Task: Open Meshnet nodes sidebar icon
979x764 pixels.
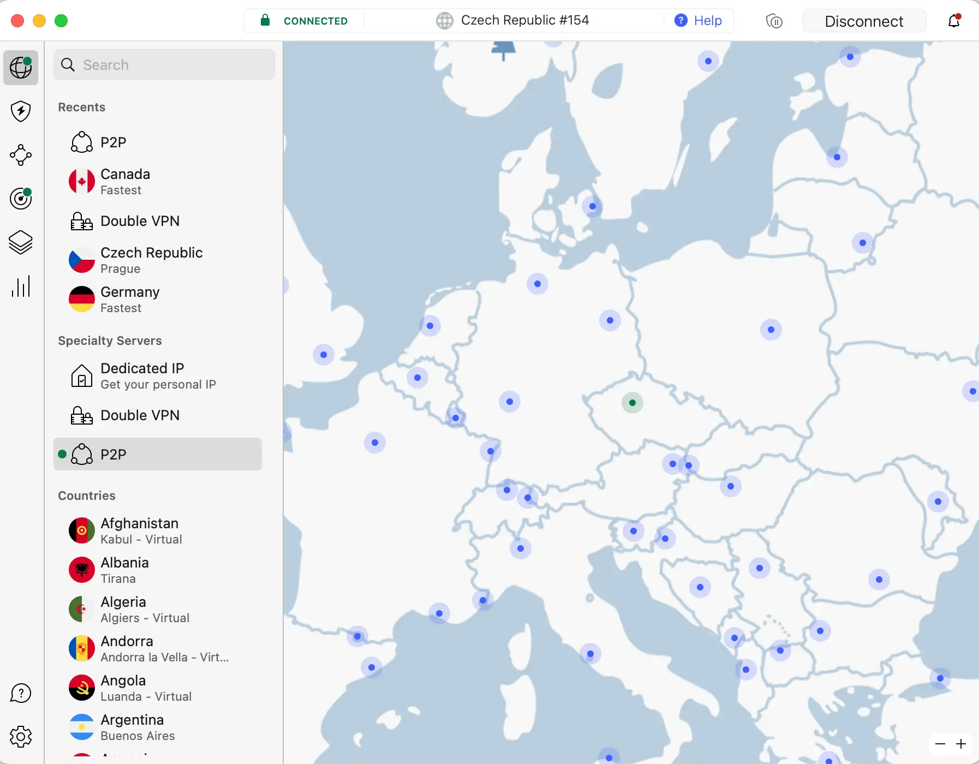Action: (x=21, y=155)
